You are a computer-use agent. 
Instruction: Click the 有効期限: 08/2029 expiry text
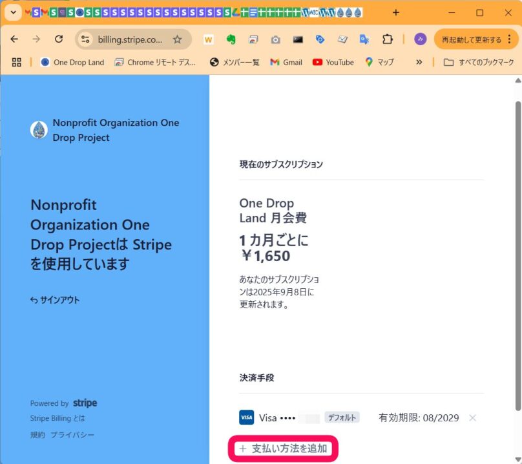point(419,417)
